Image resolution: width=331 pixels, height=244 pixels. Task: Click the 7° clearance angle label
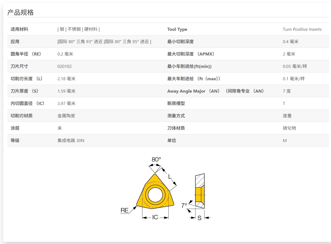(x=184, y=205)
